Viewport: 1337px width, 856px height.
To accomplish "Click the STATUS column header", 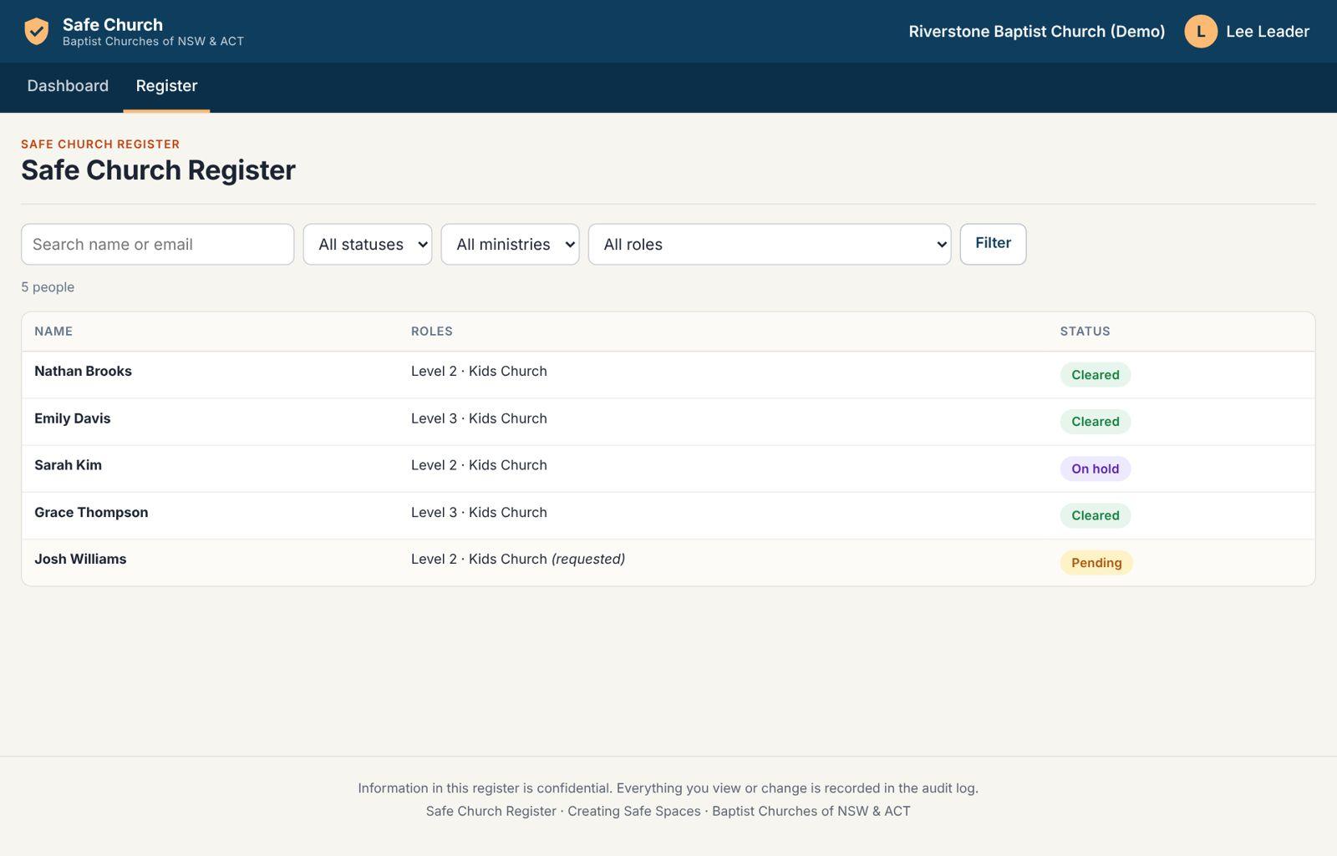I will coord(1085,332).
